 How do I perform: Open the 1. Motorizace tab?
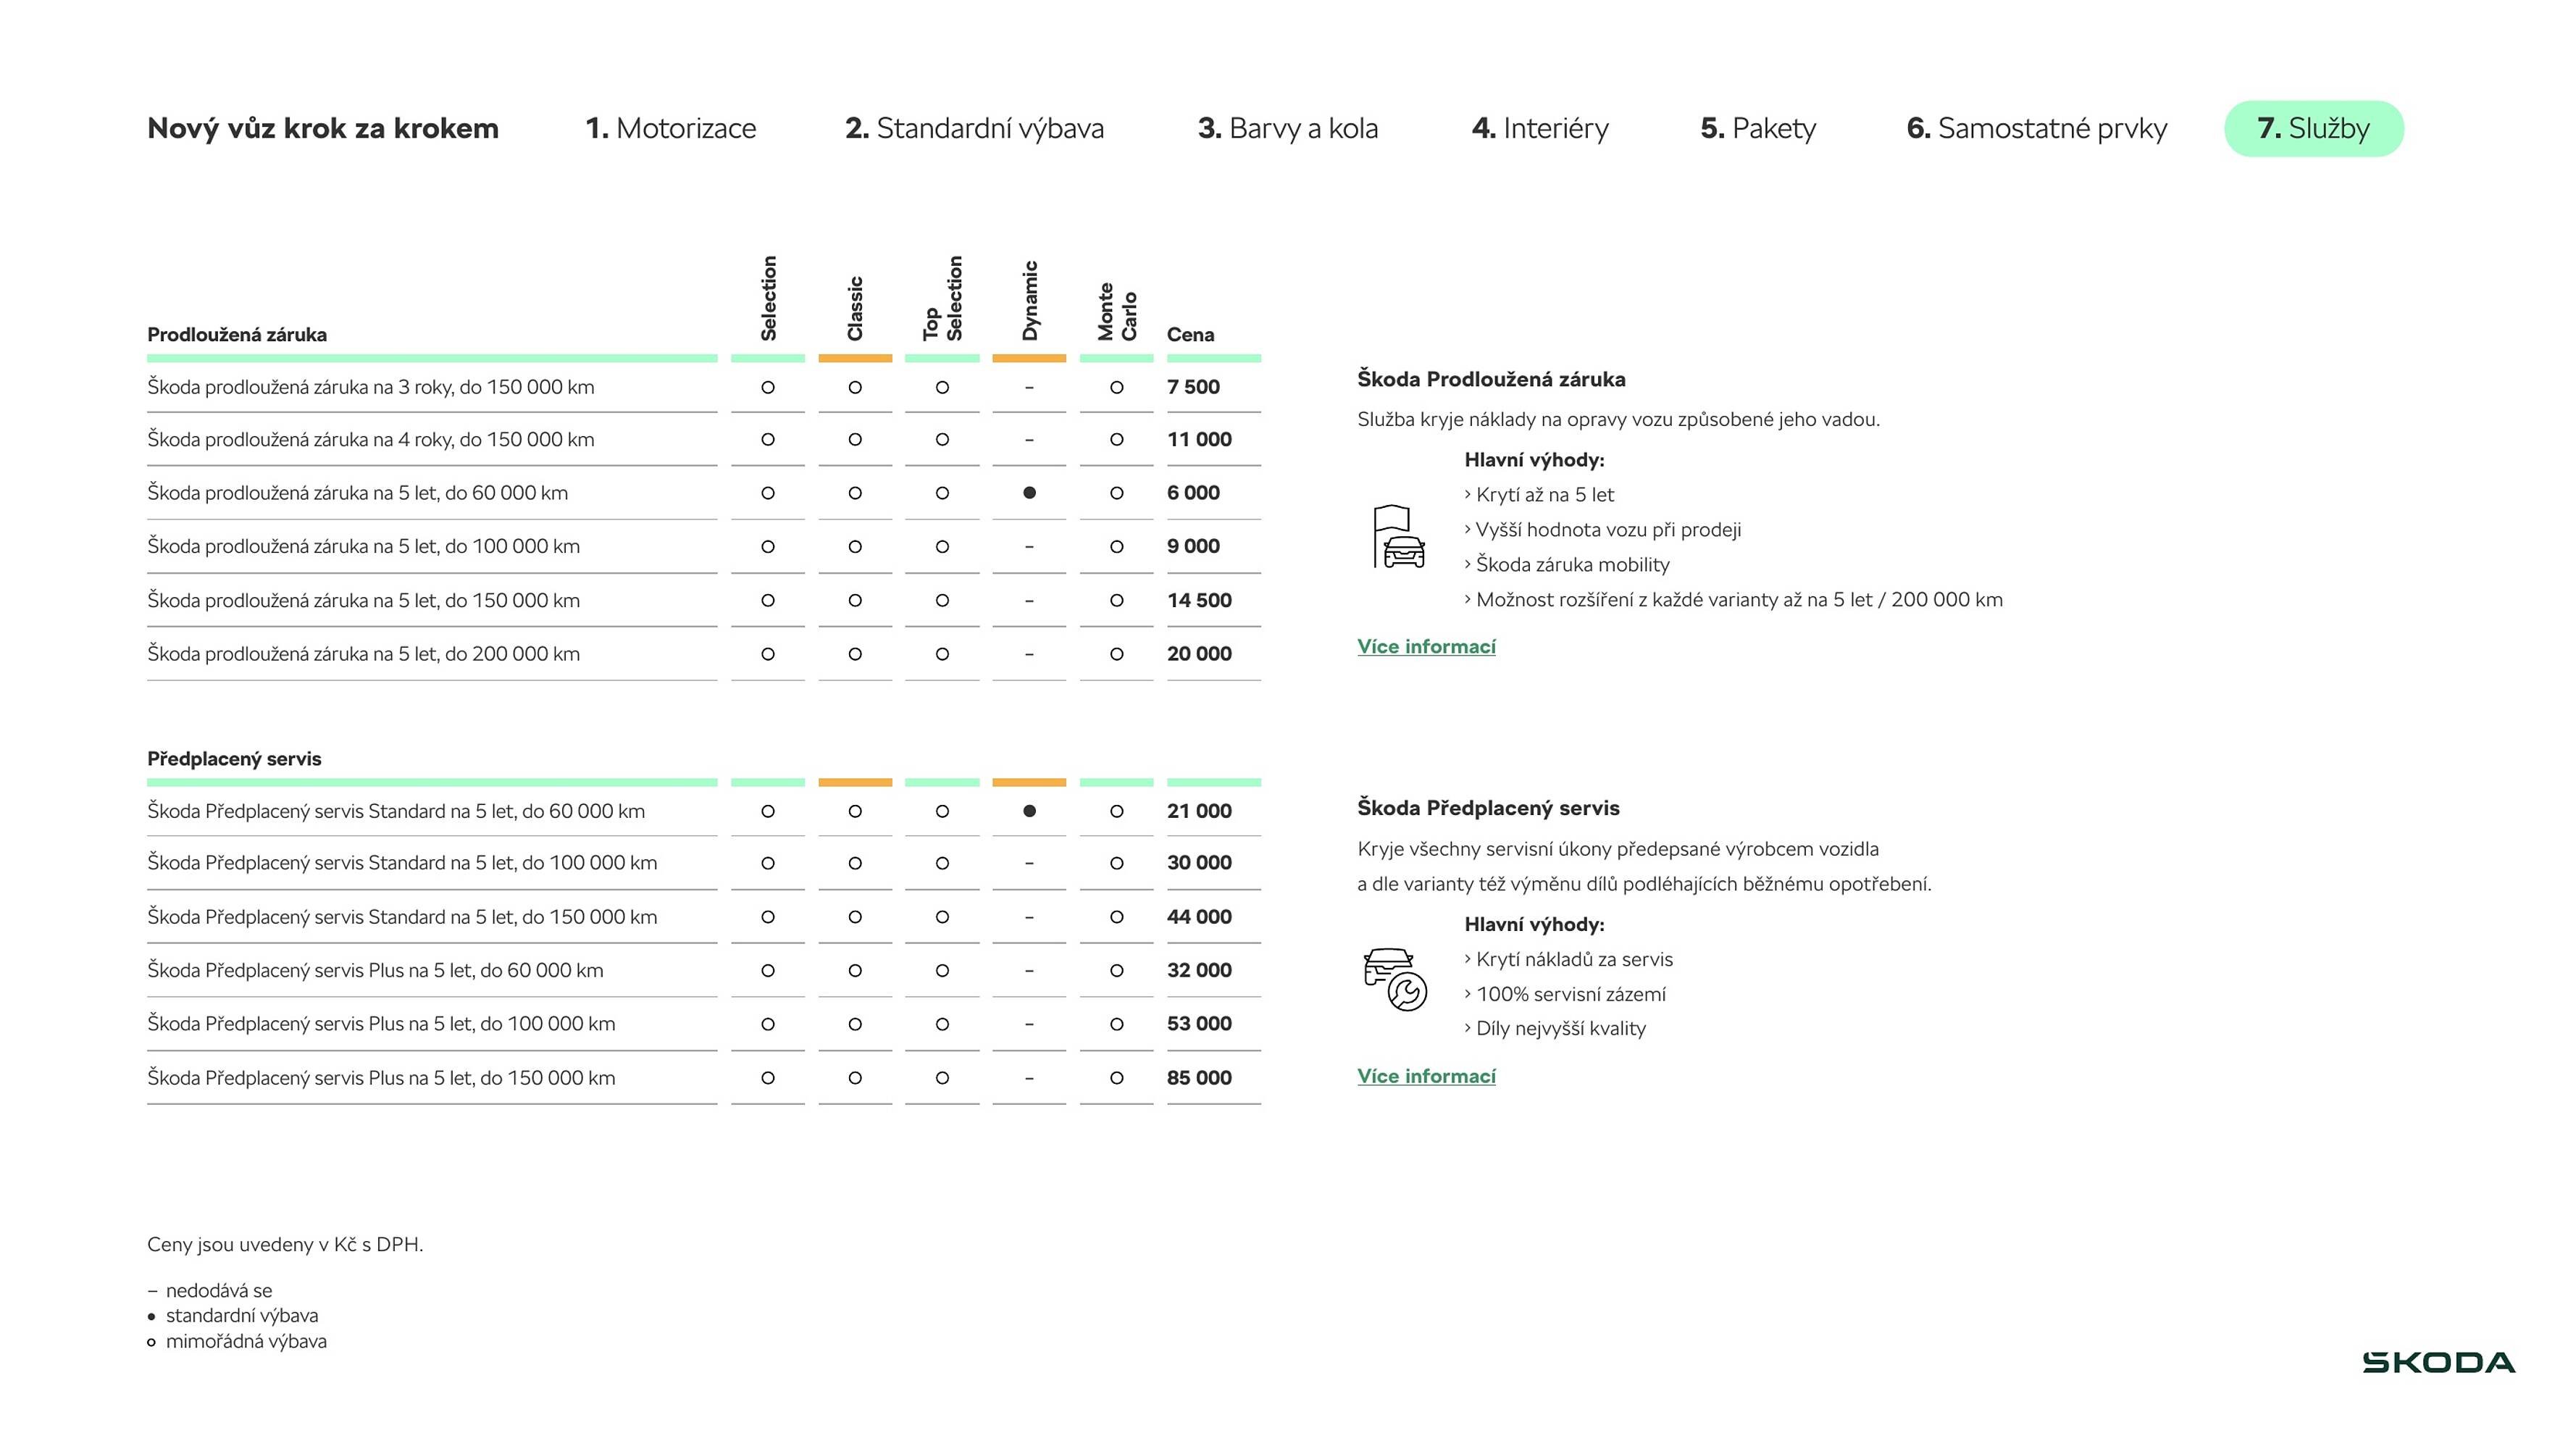coord(670,128)
